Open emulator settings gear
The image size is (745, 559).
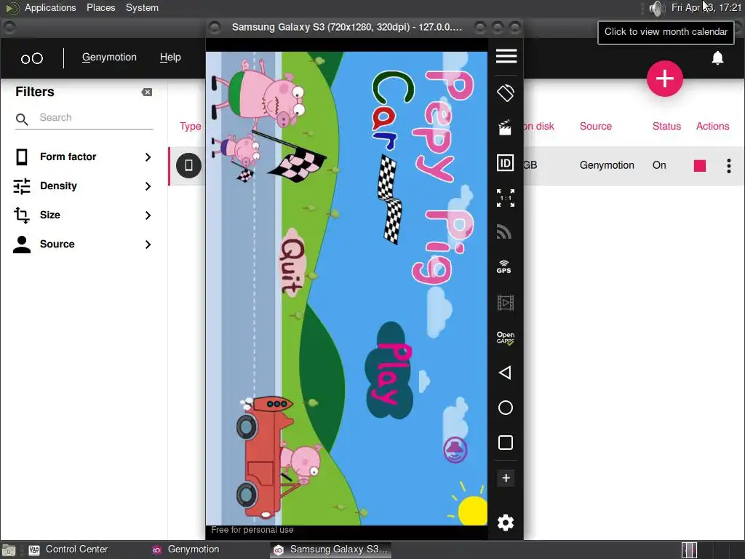[506, 523]
